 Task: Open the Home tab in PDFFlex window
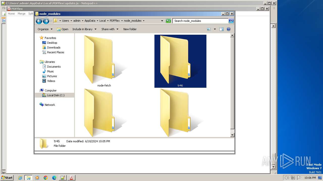[x=11, y=14]
